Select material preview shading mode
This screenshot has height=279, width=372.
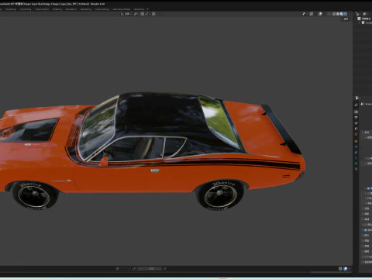pyautogui.click(x=342, y=14)
